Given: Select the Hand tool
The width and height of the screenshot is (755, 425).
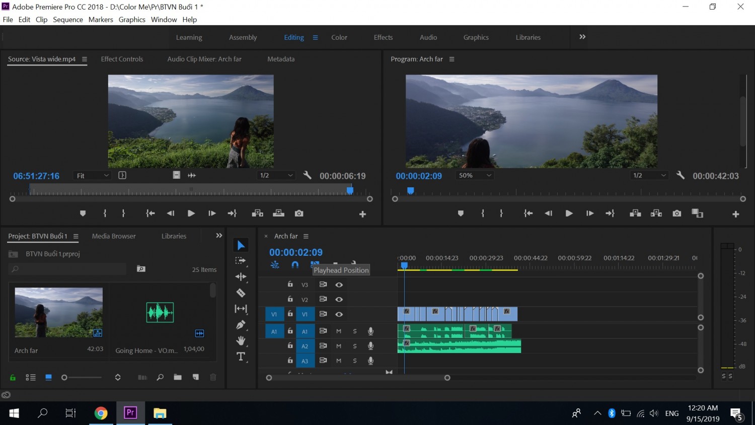Looking at the screenshot, I should [x=241, y=341].
